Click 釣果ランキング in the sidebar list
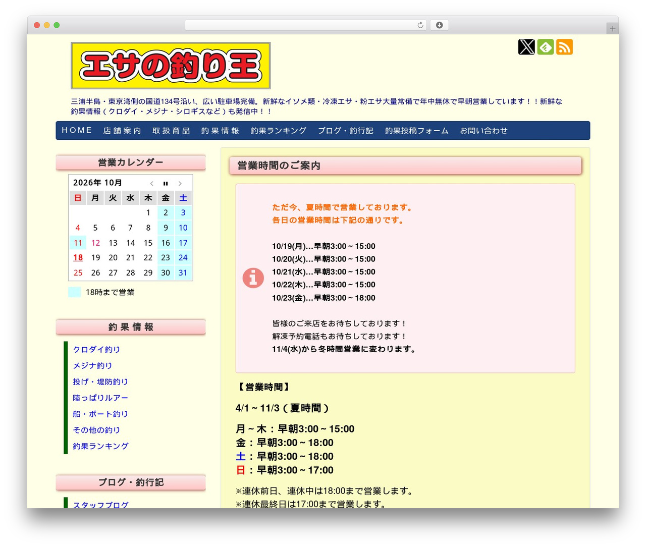 tap(100, 446)
